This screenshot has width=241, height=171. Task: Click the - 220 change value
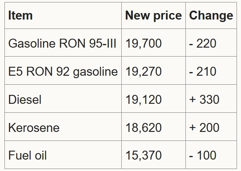[203, 43]
